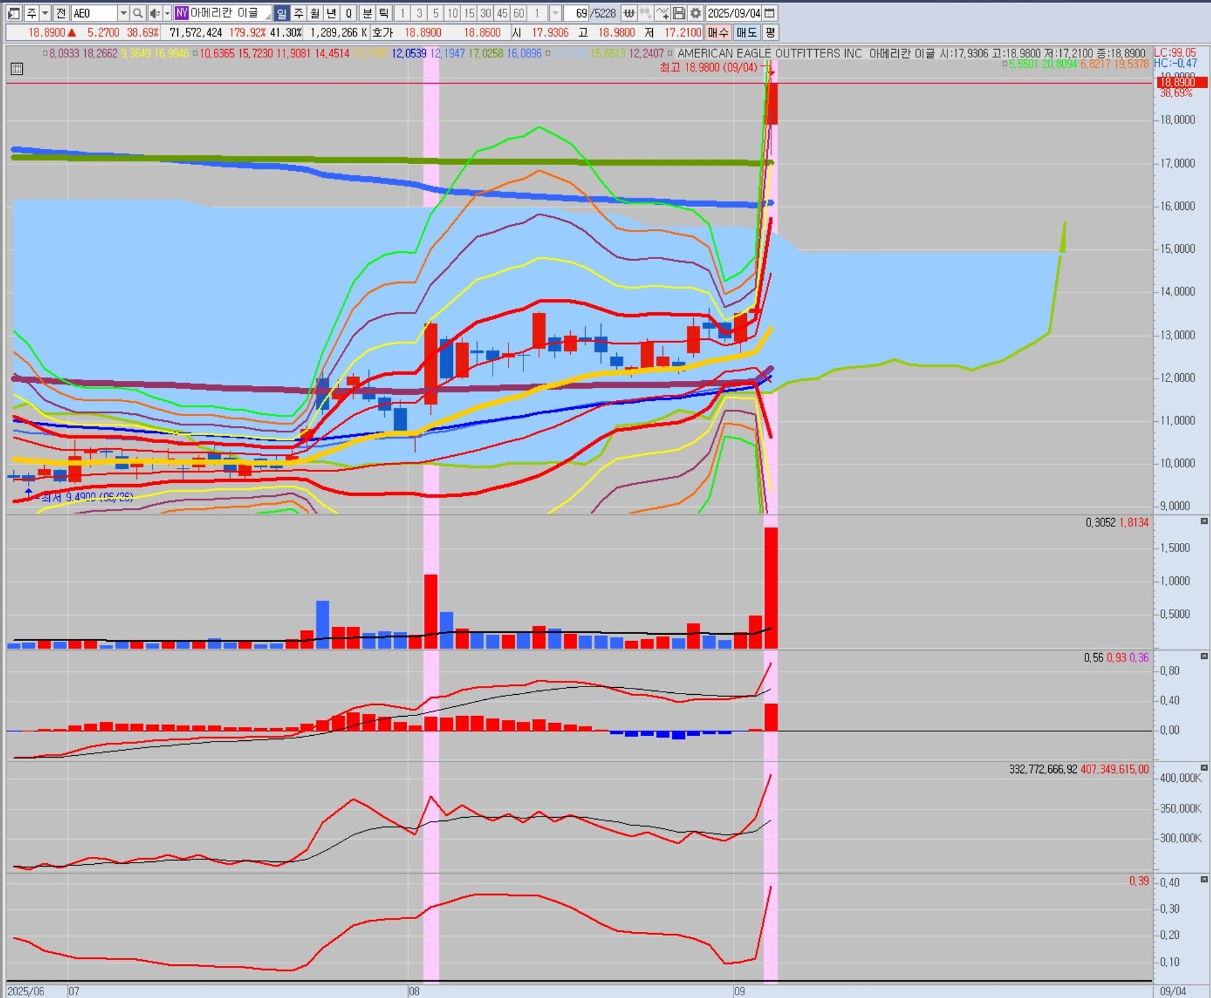Select the 틱 (tick) chart tab
Screen dimensions: 1211x998
click(383, 13)
